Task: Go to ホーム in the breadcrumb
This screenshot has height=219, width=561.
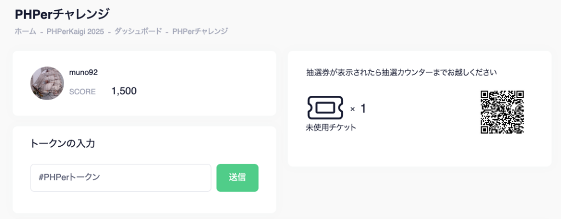Action: coord(25,31)
